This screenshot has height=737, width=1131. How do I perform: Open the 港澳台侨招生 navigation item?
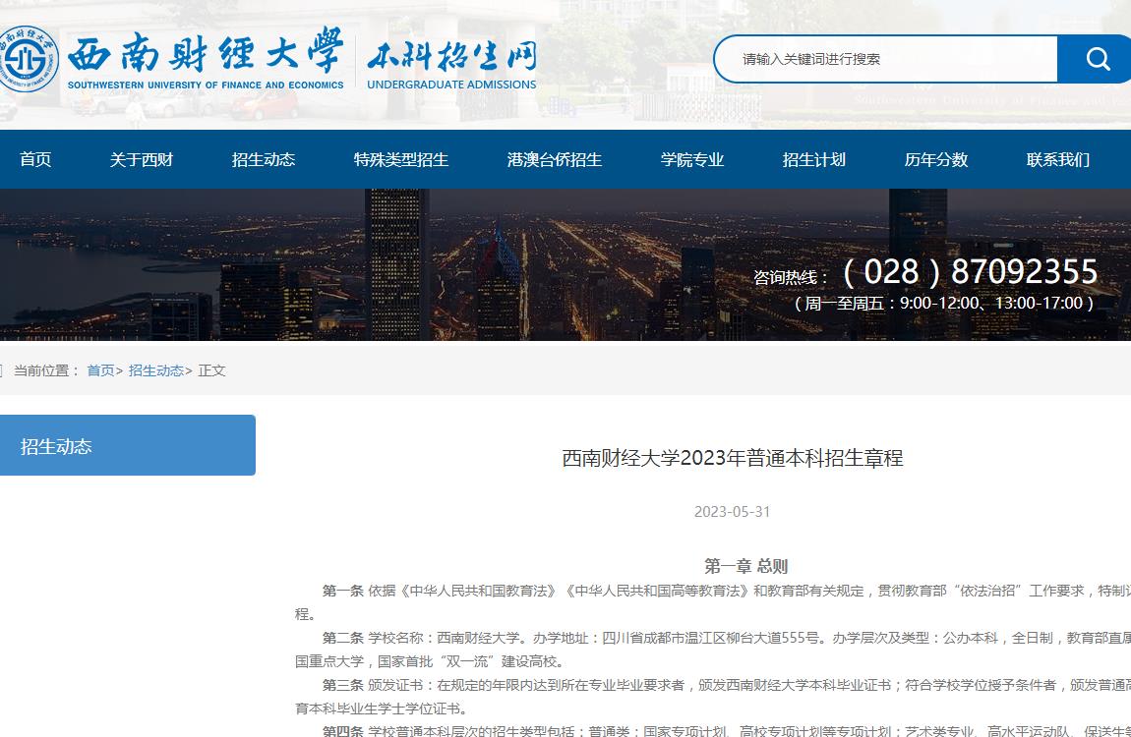click(x=554, y=159)
